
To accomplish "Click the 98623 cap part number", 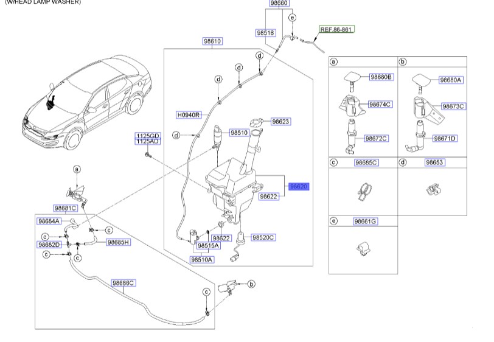I will pyautogui.click(x=280, y=122).
